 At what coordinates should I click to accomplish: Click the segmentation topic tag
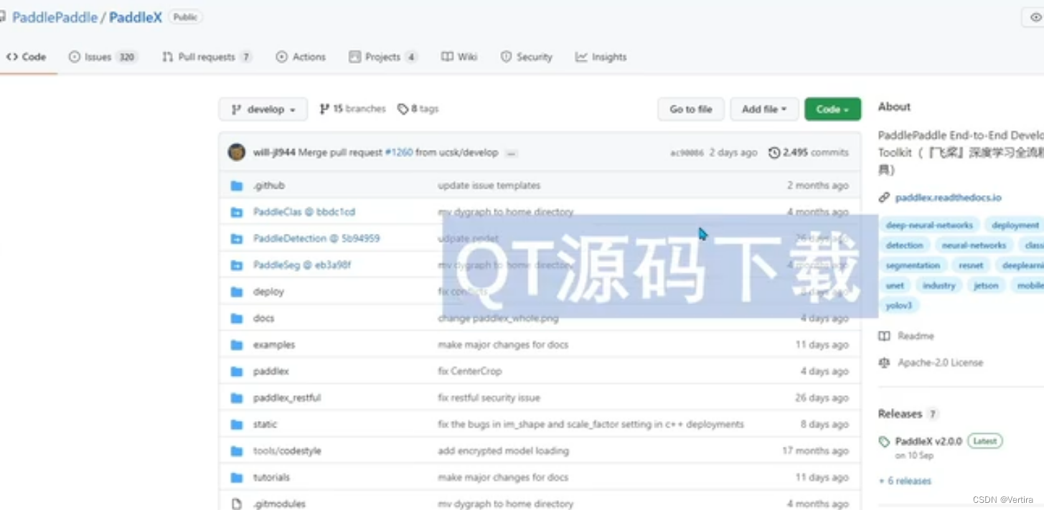(913, 265)
